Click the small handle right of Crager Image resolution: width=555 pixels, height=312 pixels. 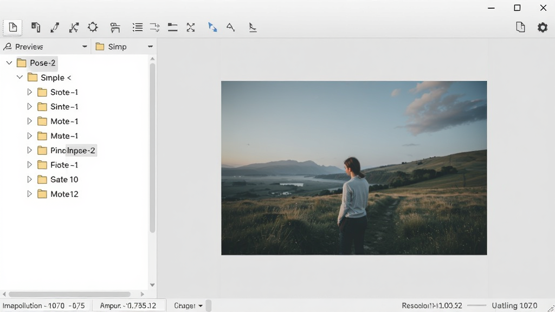click(209, 305)
